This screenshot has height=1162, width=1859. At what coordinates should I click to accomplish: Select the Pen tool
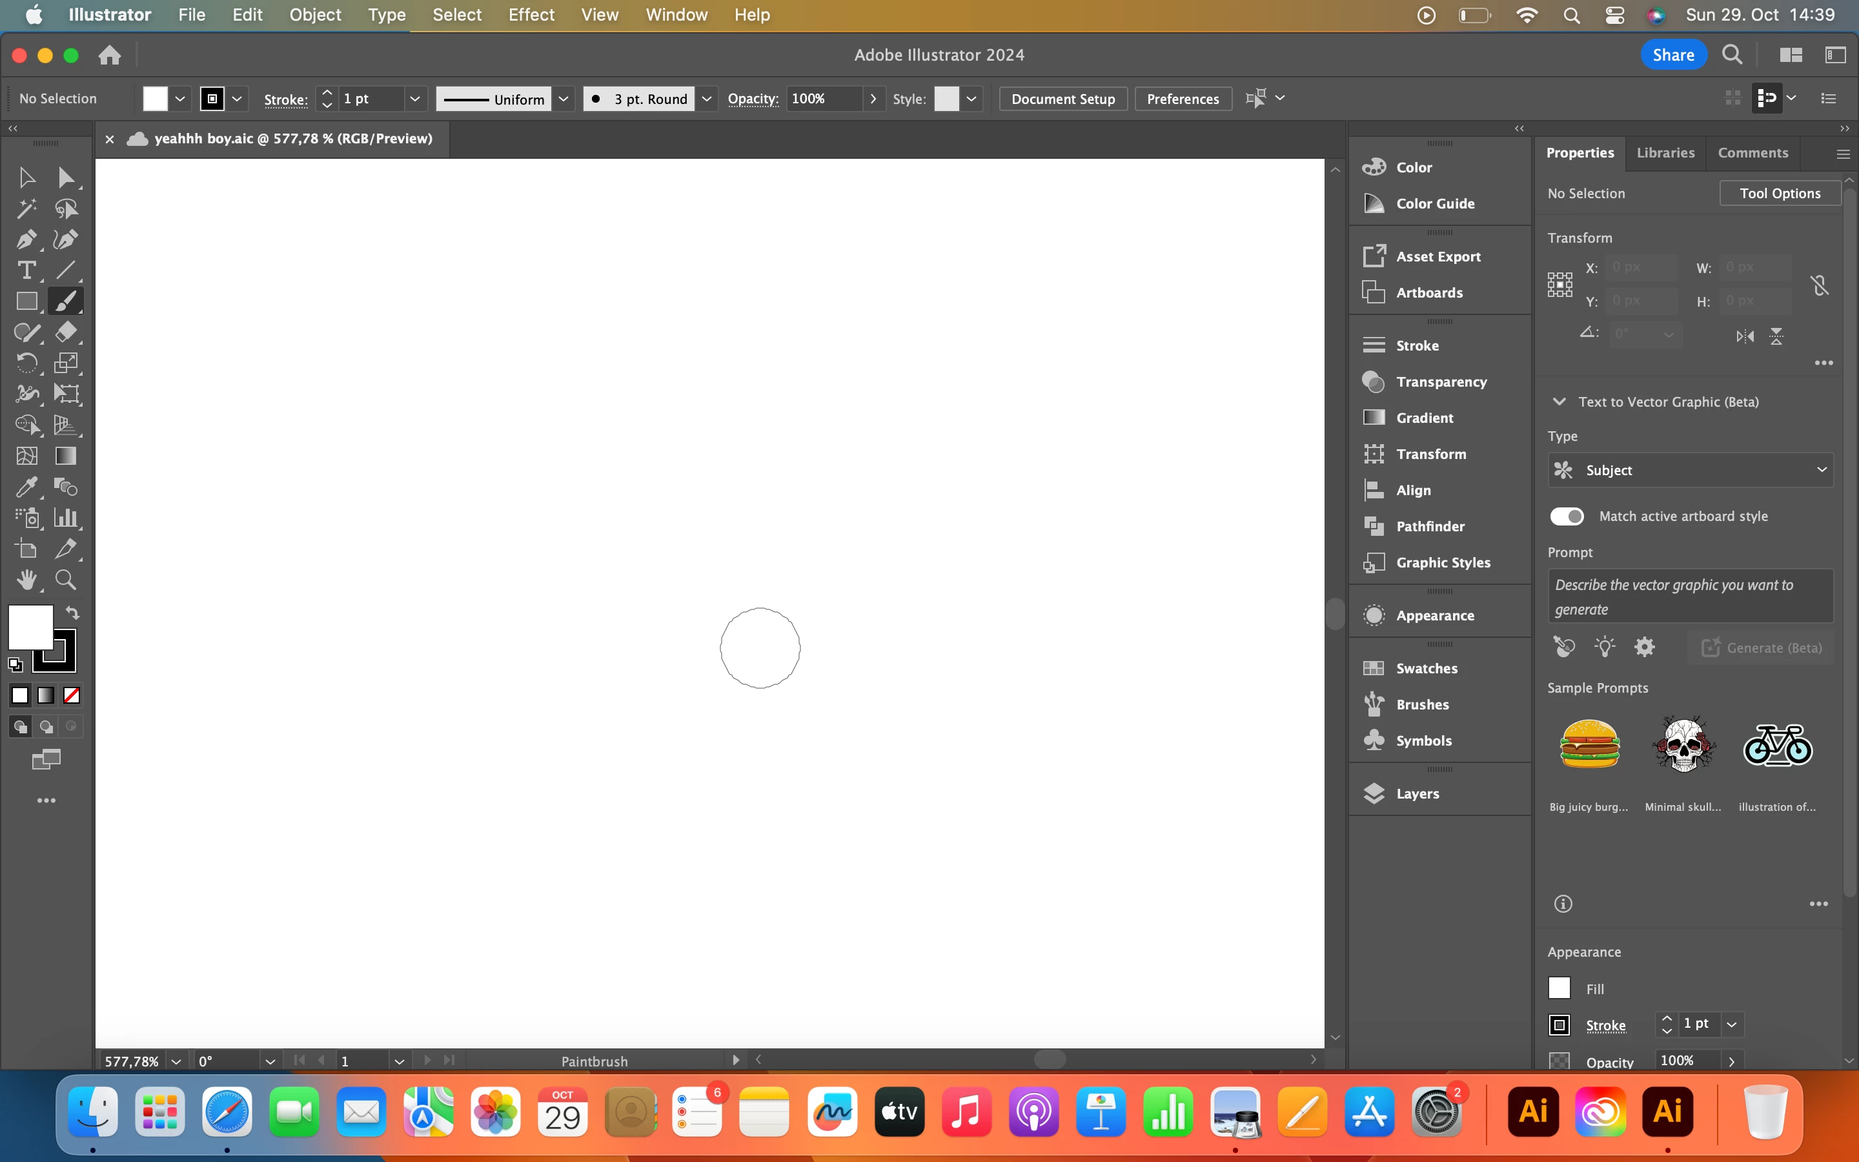(x=26, y=240)
